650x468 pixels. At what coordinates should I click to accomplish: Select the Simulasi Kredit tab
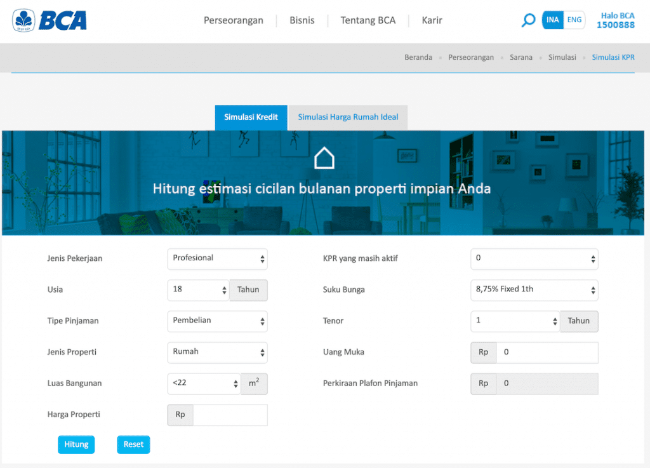(251, 117)
